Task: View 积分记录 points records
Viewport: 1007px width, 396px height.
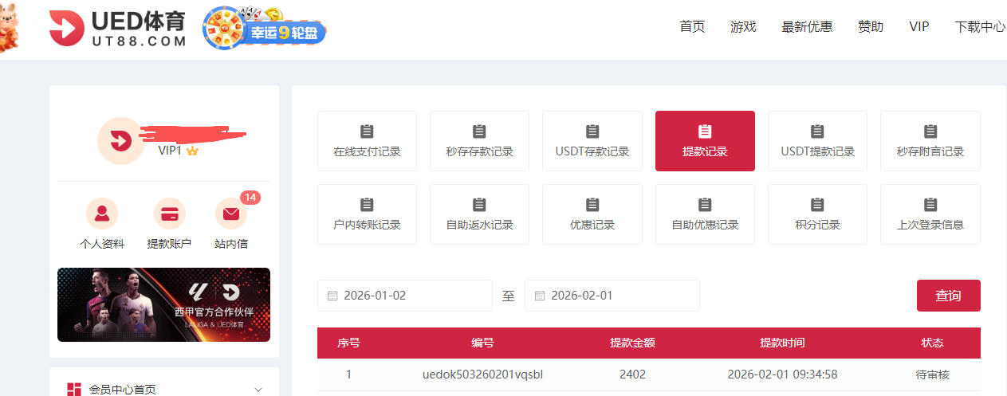Action: point(817,214)
